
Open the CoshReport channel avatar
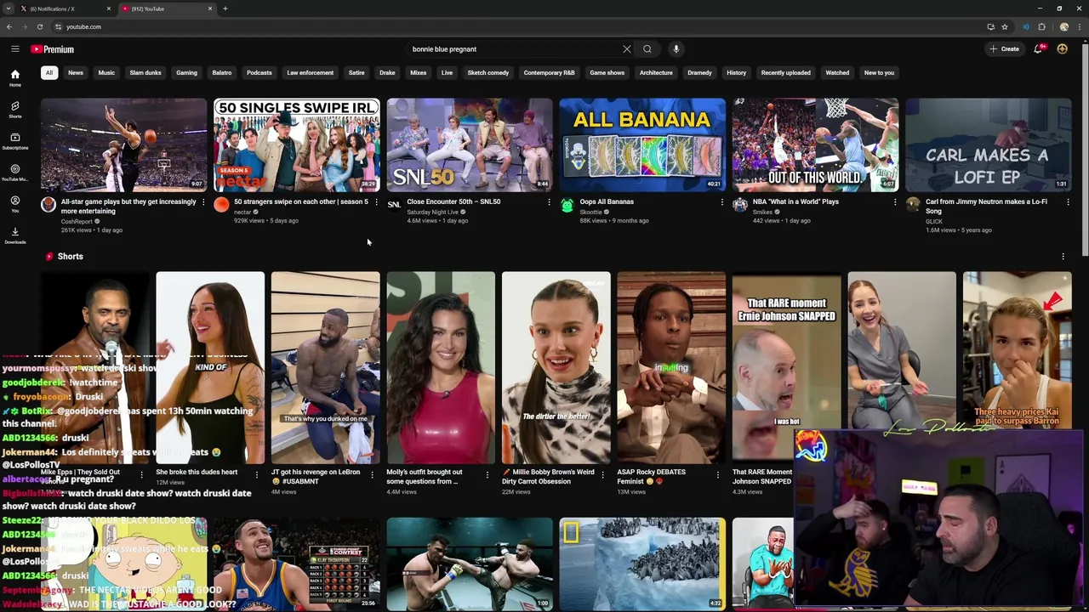(48, 205)
